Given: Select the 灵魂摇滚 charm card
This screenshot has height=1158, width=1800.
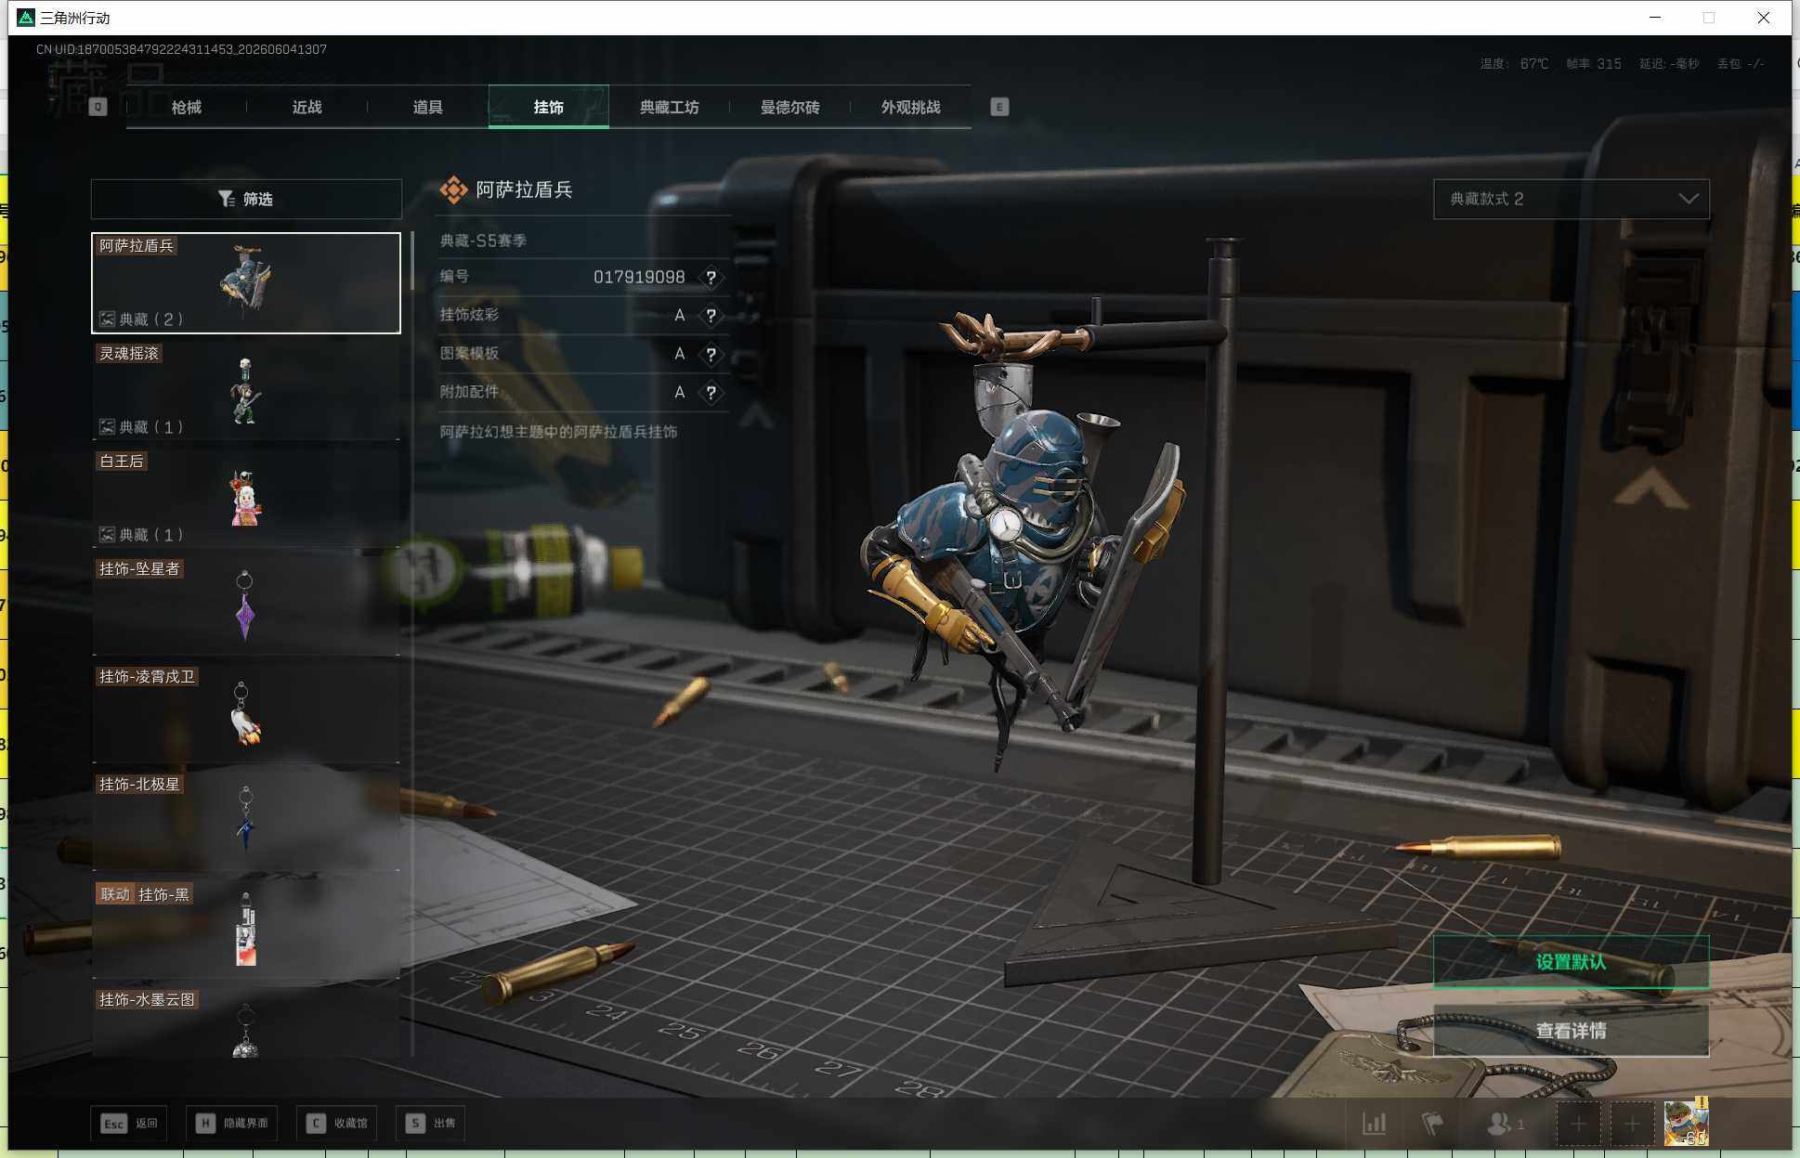Looking at the screenshot, I should [246, 390].
